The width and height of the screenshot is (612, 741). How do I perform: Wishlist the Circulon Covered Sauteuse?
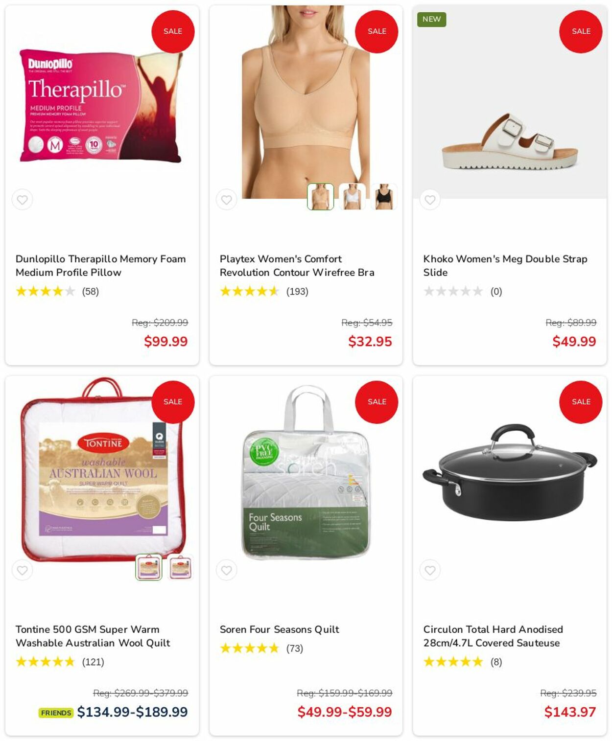pyautogui.click(x=430, y=570)
